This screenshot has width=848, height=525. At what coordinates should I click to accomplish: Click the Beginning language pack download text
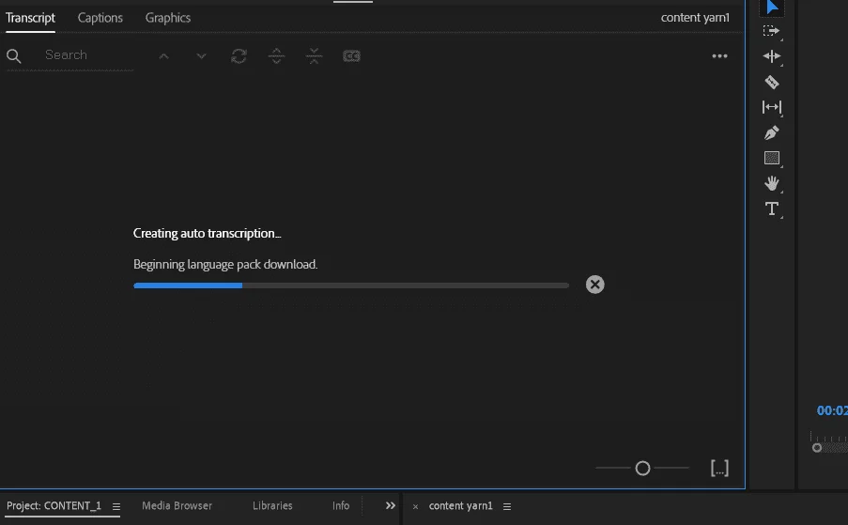coord(225,265)
